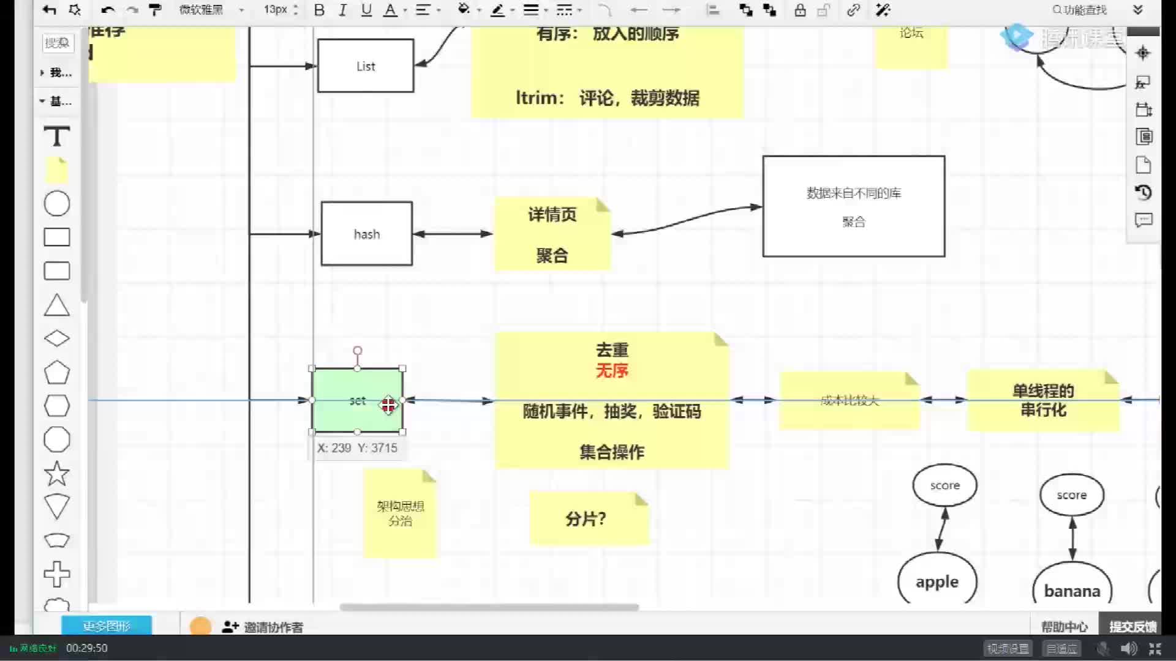The width and height of the screenshot is (1176, 661).
Task: Select the format painter brush icon
Action: tap(156, 10)
